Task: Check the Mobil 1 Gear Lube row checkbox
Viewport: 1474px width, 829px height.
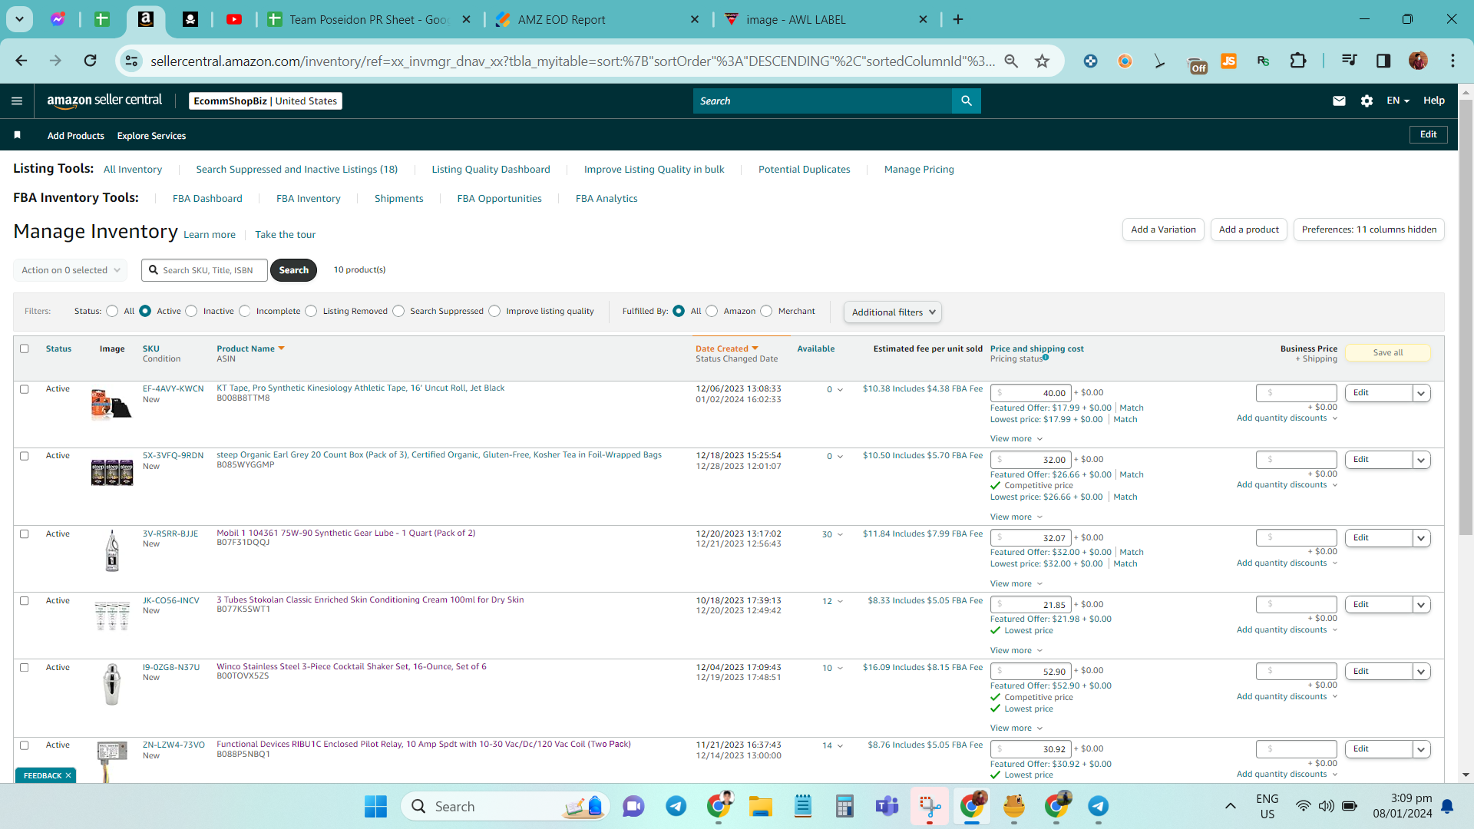Action: pyautogui.click(x=25, y=533)
